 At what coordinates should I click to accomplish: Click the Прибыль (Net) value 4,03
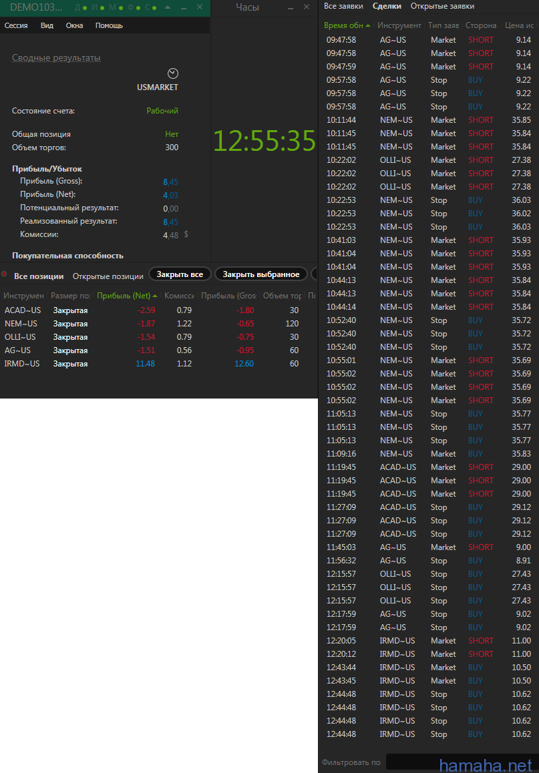170,195
